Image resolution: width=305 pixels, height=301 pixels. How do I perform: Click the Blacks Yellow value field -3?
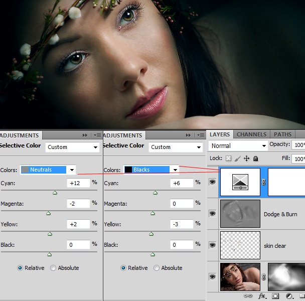(182, 224)
